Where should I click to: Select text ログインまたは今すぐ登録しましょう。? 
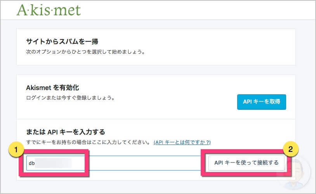71,98
